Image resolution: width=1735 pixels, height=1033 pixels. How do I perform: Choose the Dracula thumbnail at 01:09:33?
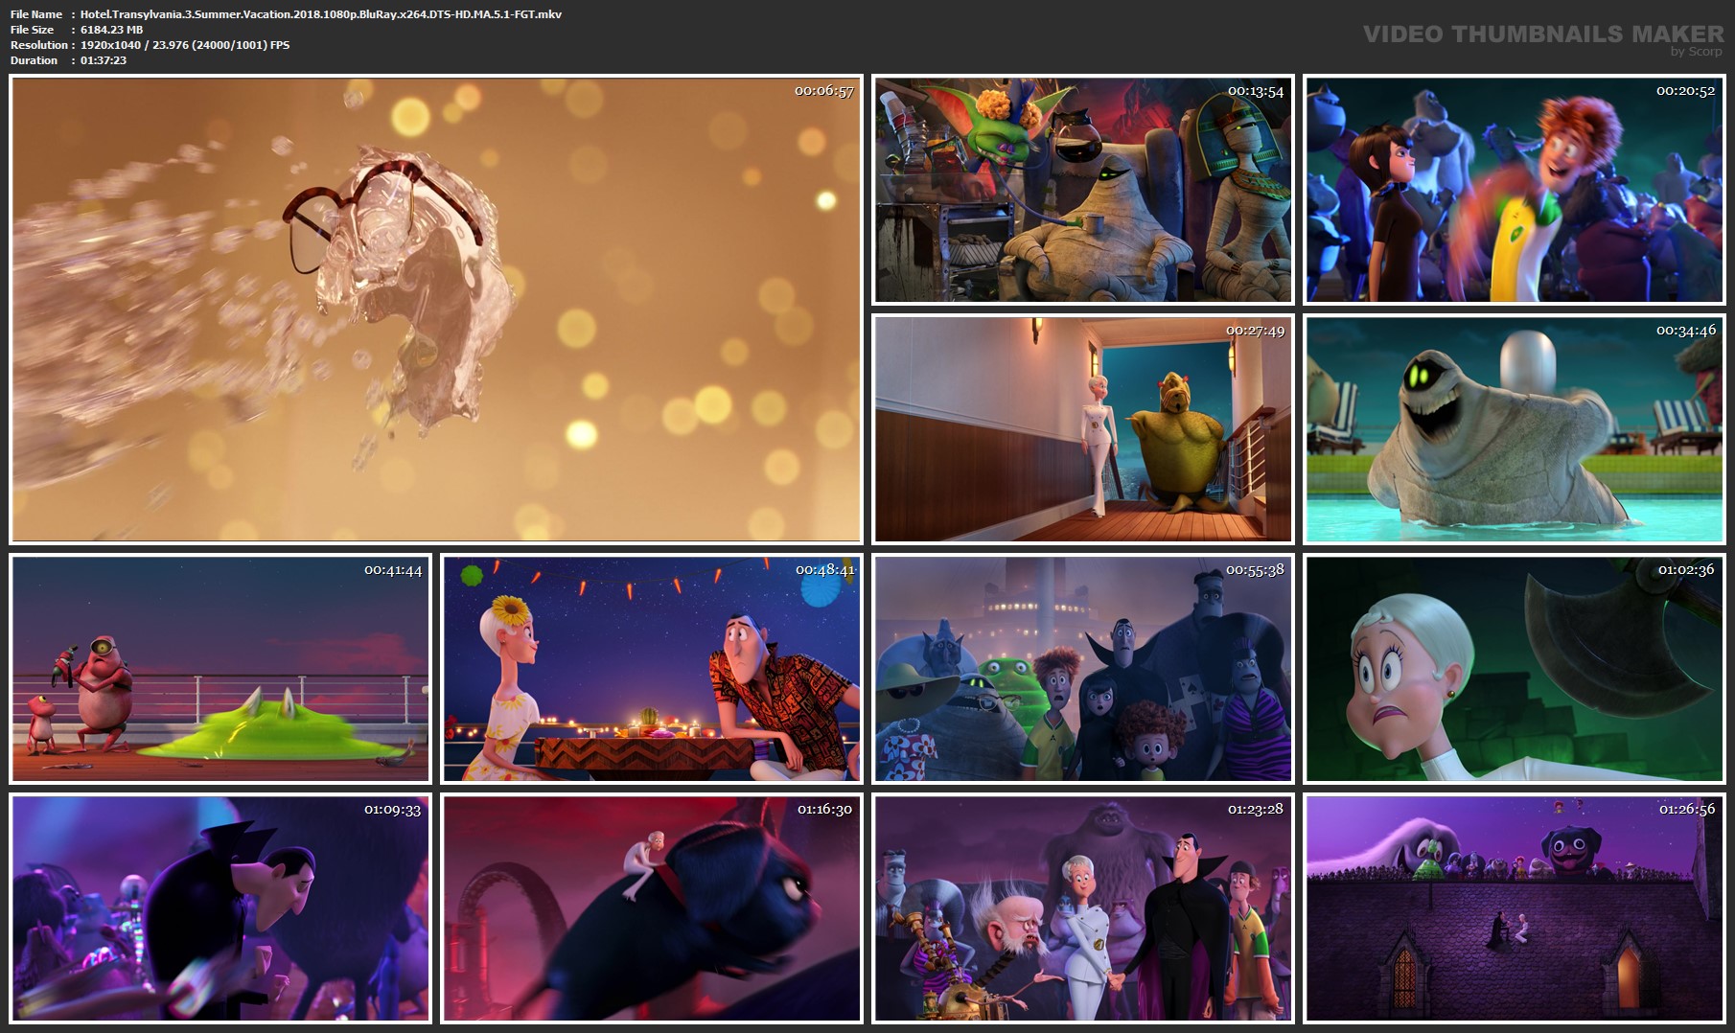point(220,907)
